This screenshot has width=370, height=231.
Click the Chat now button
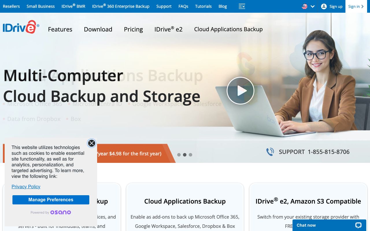329,225
